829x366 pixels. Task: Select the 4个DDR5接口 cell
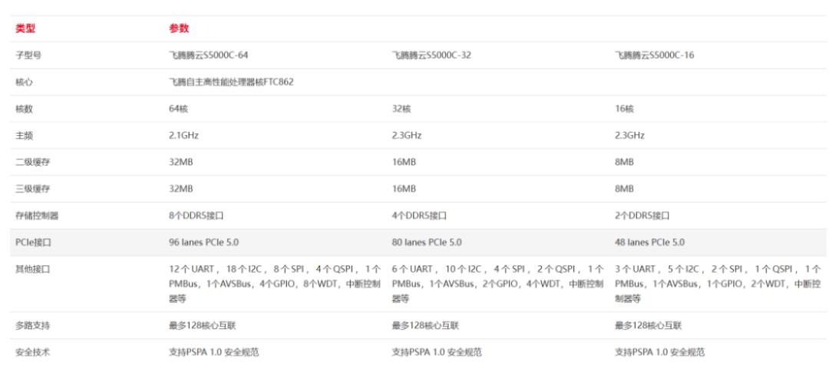pos(419,216)
